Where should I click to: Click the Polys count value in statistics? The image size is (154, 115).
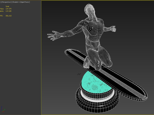click(x=8, y=9)
